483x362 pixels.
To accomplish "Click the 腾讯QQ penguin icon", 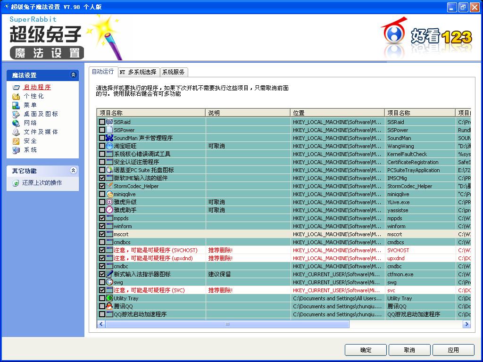I will [109, 306].
